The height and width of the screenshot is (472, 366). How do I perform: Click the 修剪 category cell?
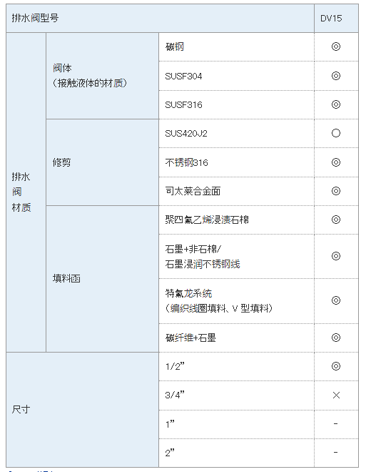(103, 162)
